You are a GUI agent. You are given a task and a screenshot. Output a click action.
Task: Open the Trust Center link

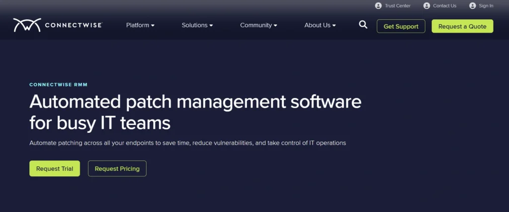coord(397,6)
